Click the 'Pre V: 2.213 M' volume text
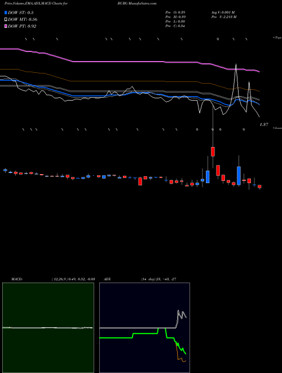282x373 pixels. (223, 17)
